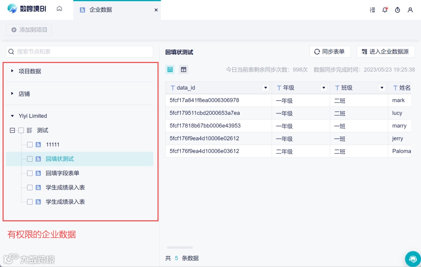Click the 同步表单 button
This screenshot has height=267, width=421.
pos(330,52)
